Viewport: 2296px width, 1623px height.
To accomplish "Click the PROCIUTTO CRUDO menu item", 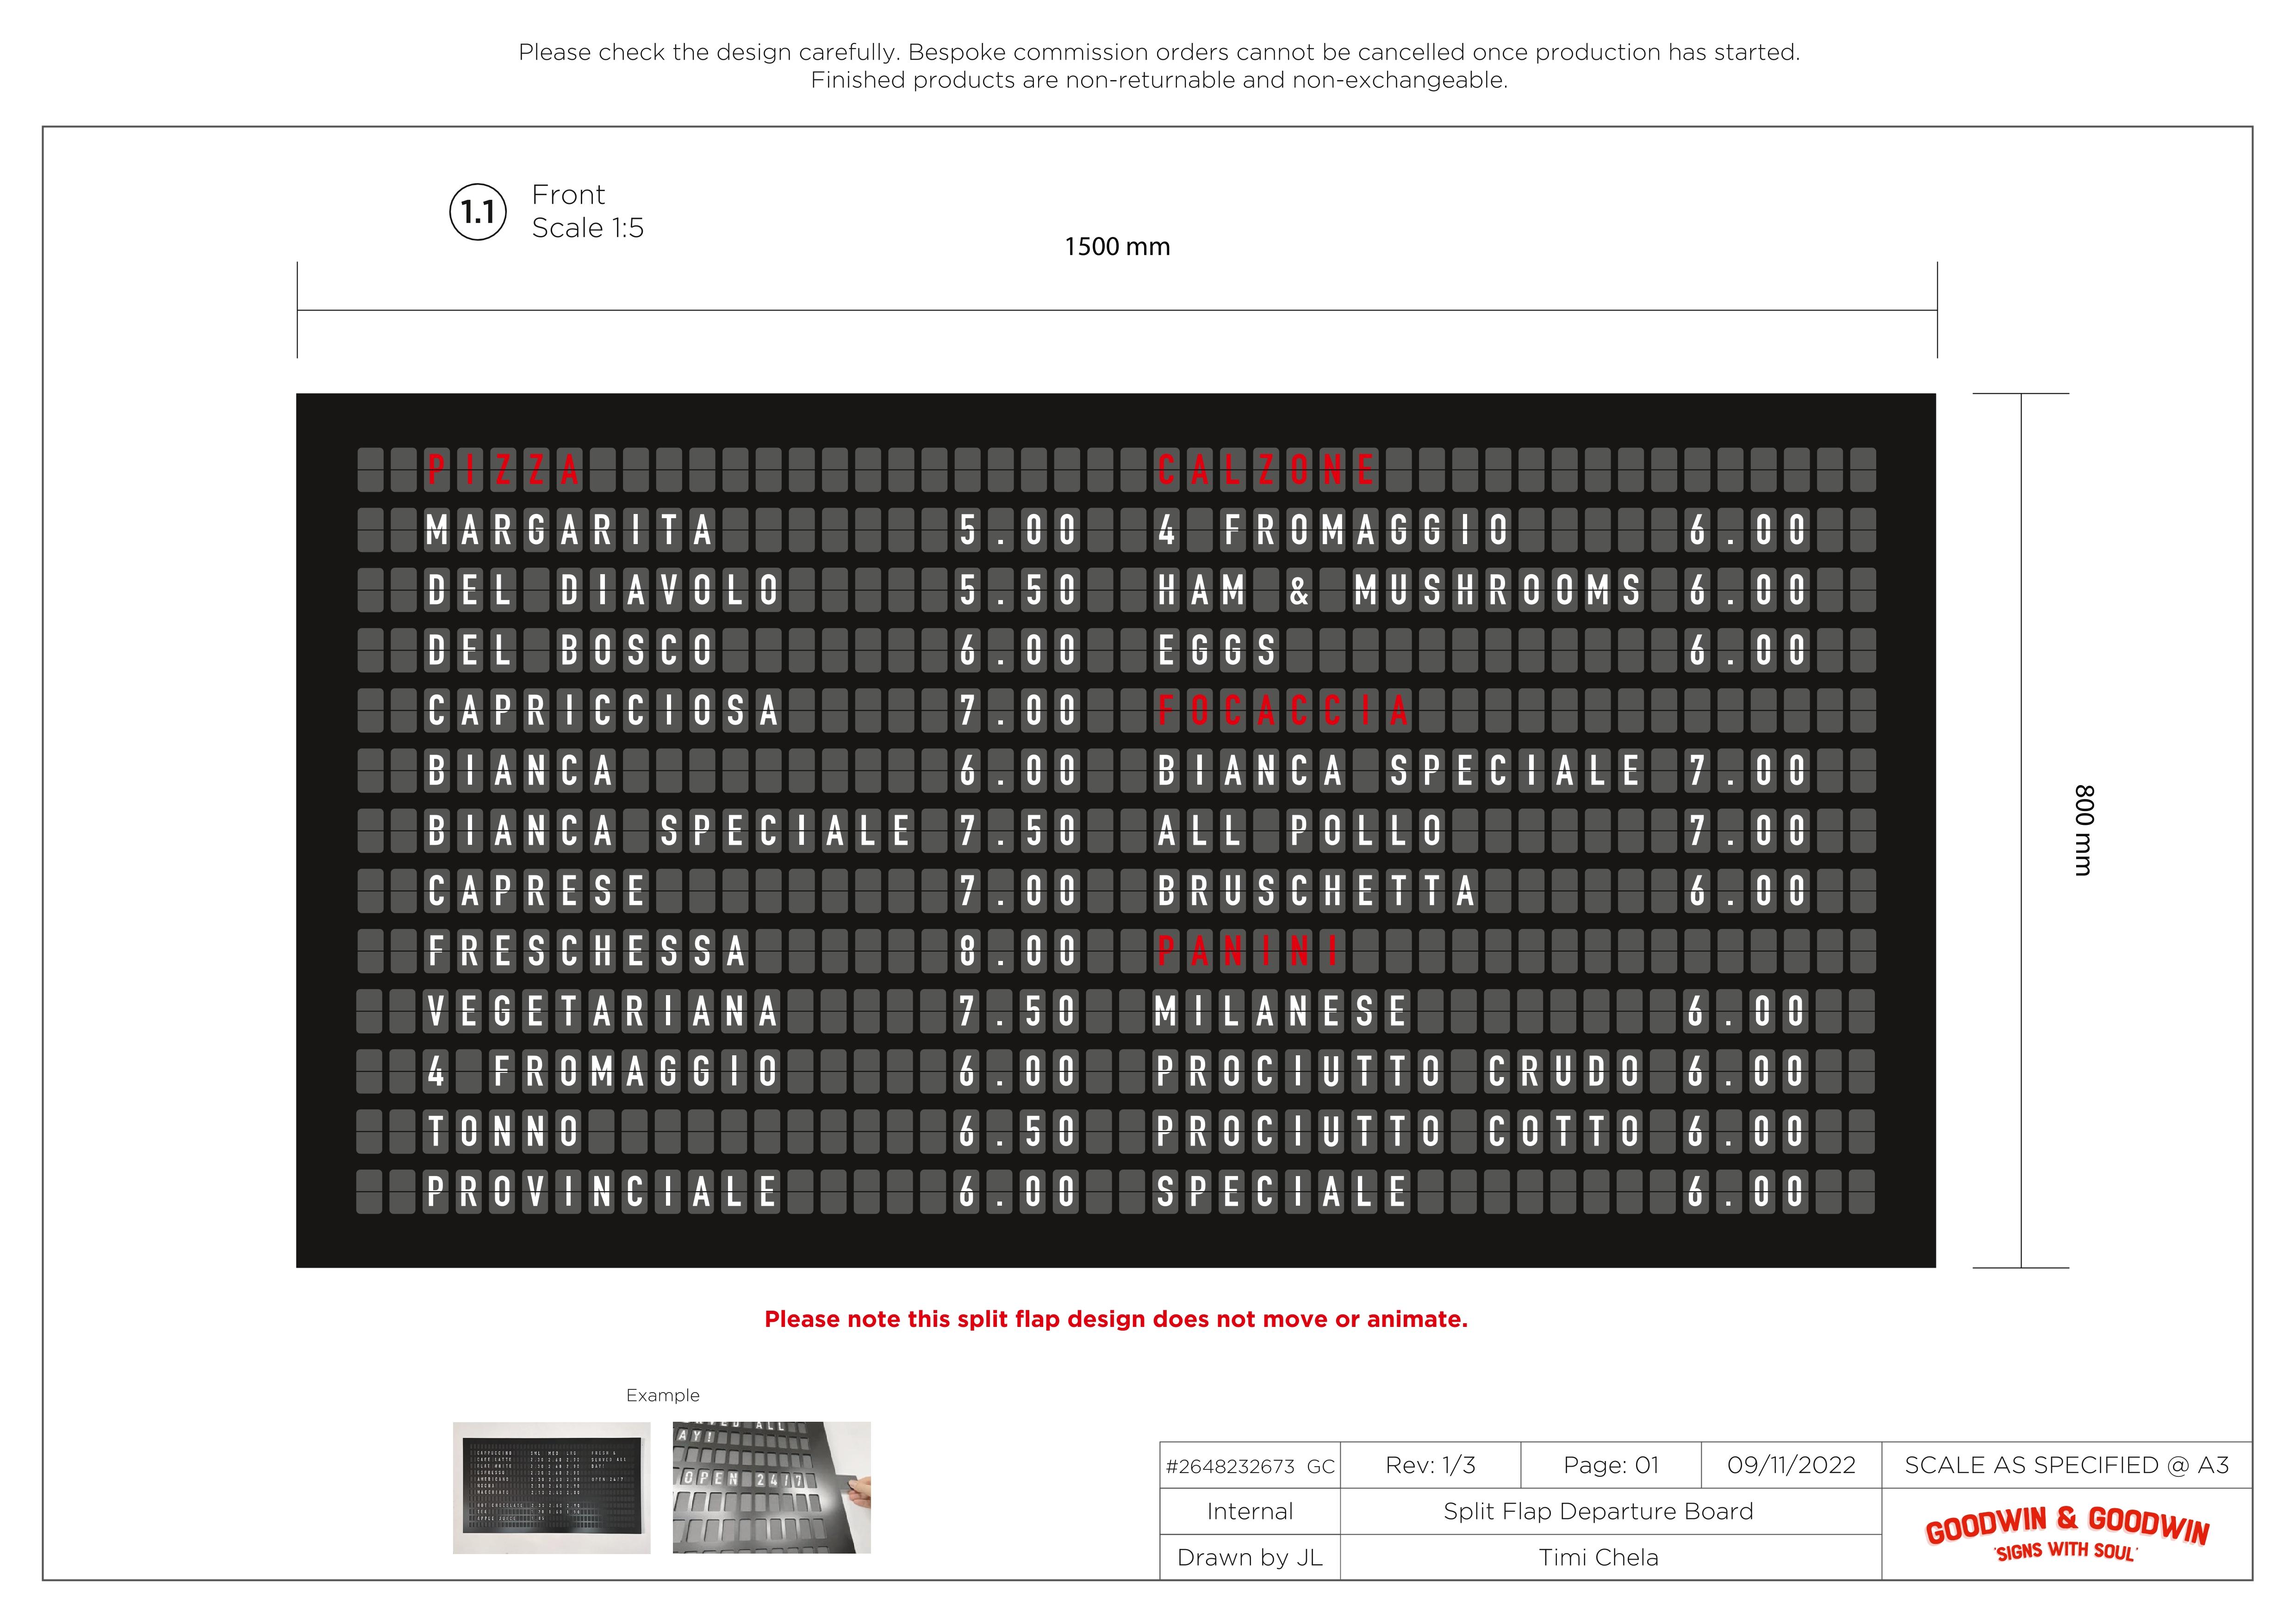I will tap(1398, 1072).
